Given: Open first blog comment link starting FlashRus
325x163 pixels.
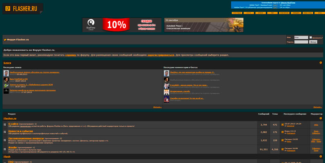Looking at the screenshot, I should [192, 72].
